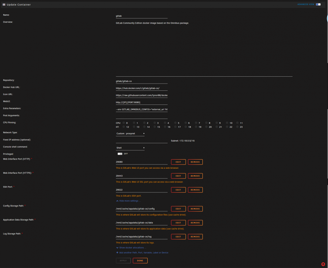Viewport: 328px width, 268px height.
Task: Click Remove for Config Storage Path
Action: (195, 209)
